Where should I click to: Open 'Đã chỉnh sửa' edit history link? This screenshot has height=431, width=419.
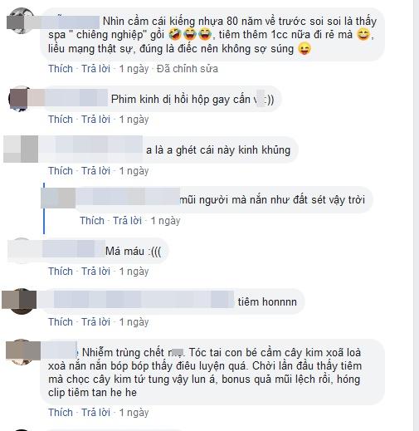[x=188, y=69]
